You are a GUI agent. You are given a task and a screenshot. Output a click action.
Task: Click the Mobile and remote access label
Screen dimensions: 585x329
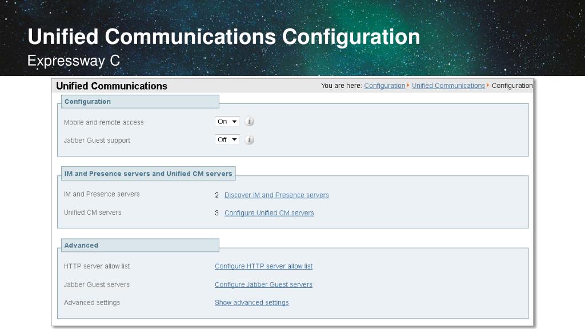(x=104, y=122)
